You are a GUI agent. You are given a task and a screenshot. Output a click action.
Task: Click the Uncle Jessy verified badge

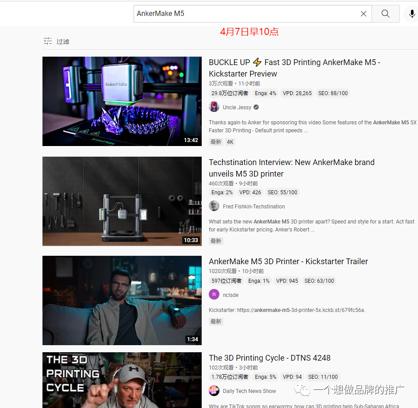coord(256,107)
